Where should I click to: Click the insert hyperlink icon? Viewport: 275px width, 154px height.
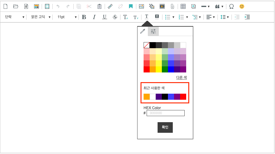coord(110,6)
